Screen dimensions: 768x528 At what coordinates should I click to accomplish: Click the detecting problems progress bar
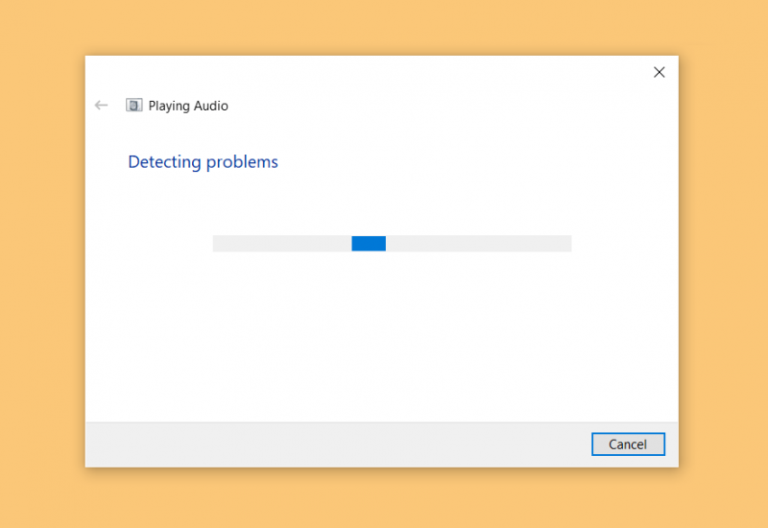[392, 244]
